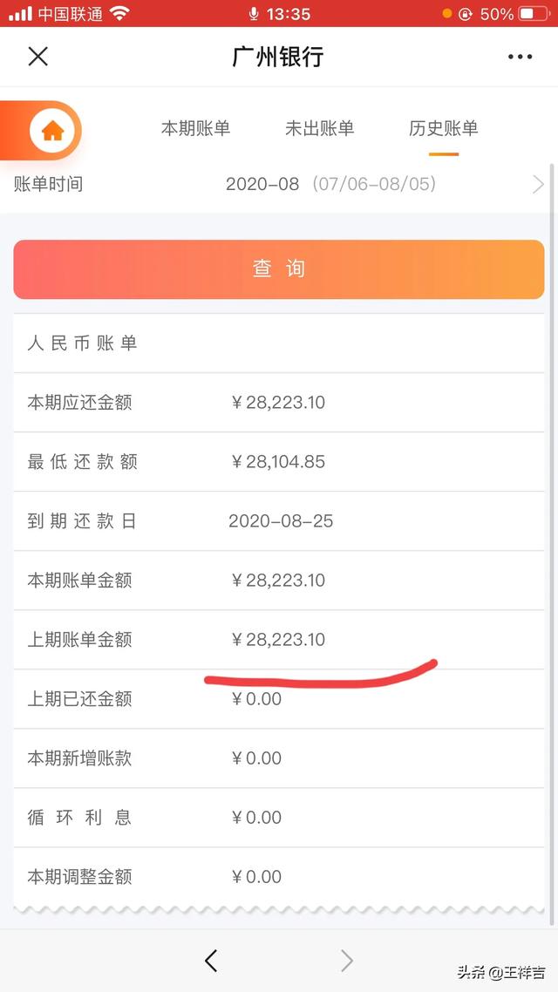558x992 pixels.
Task: Open the more options (...) menu
Action: tap(521, 56)
